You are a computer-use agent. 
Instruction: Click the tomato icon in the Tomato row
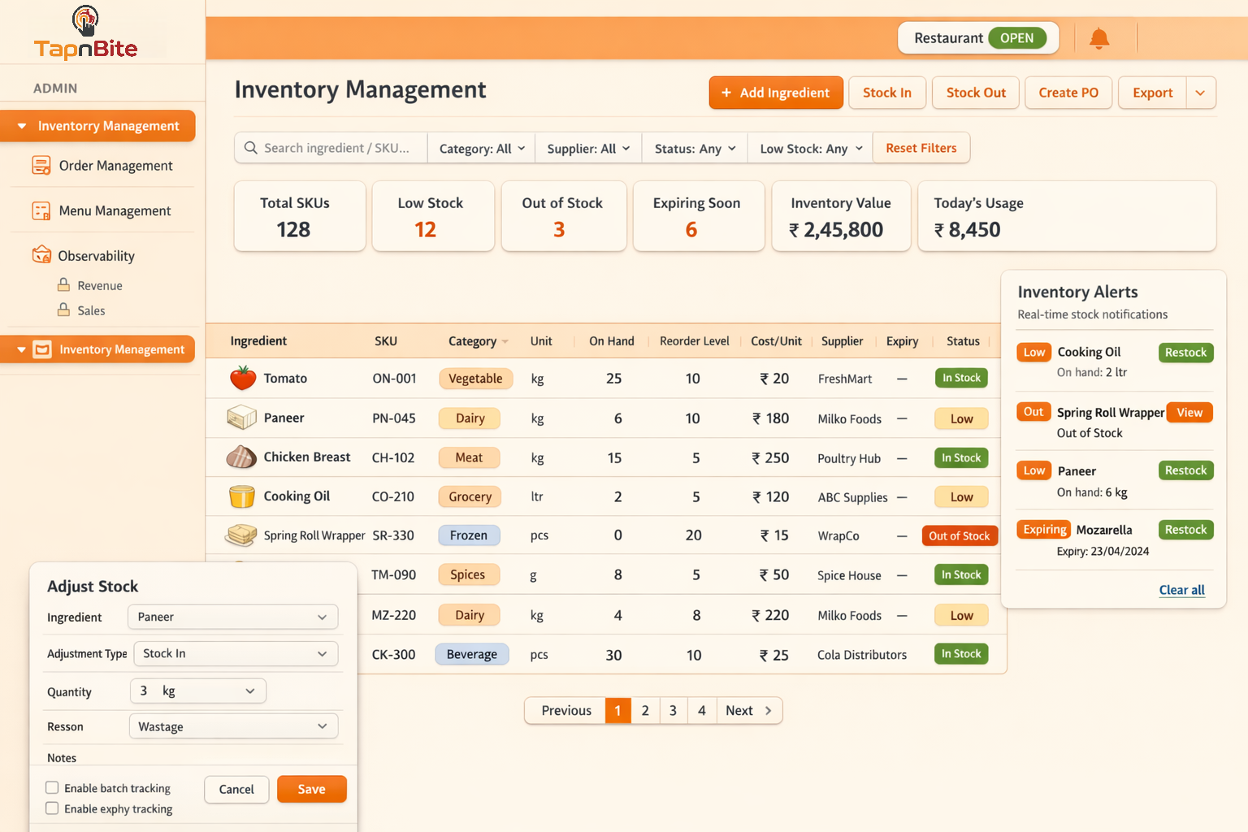(x=241, y=378)
